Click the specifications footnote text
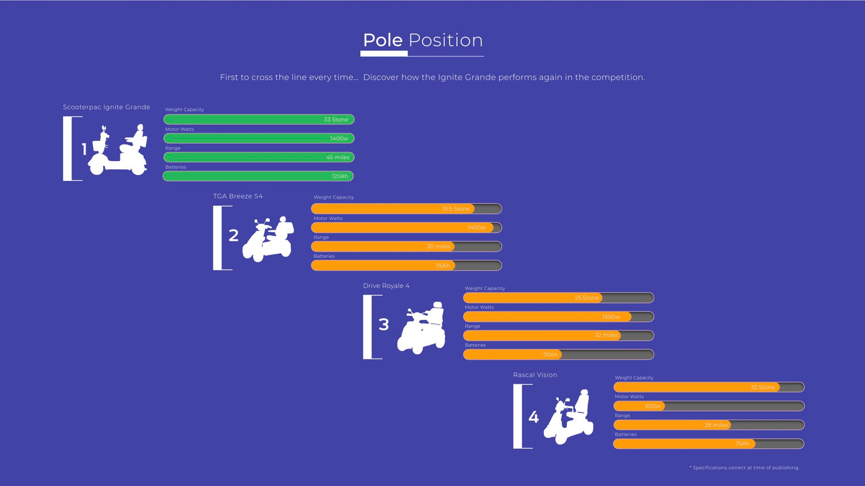This screenshot has height=486, width=865. pos(744,468)
